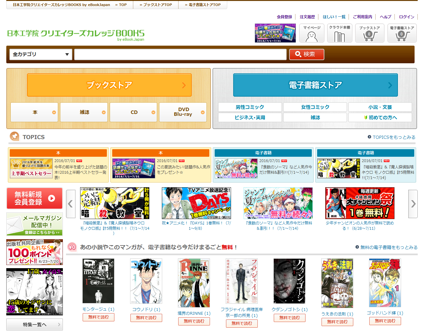Open the 魔人探偵脳噛ネウロ topic text link
The image size is (424, 333).
point(388,172)
